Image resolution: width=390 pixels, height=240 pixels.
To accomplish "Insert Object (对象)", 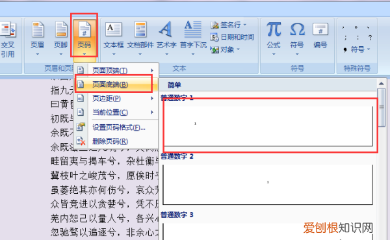I will click(x=225, y=49).
